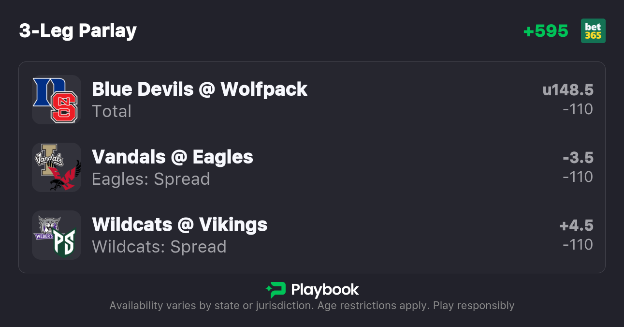Click the -110 odds under +4.5
This screenshot has width=624, height=327.
click(578, 245)
